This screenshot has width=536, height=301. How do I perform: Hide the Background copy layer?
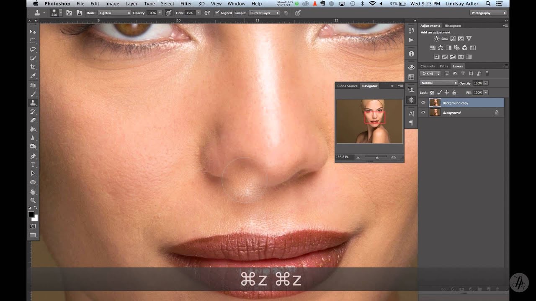coord(423,103)
